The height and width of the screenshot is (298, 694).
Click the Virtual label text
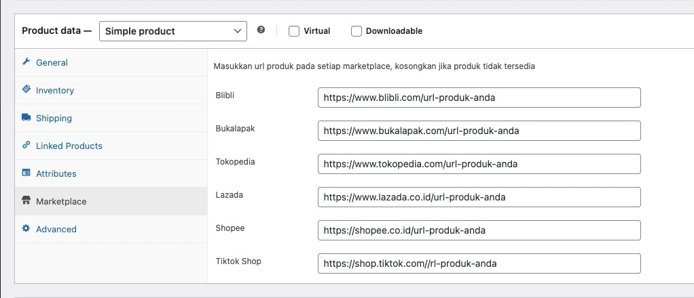click(x=317, y=31)
